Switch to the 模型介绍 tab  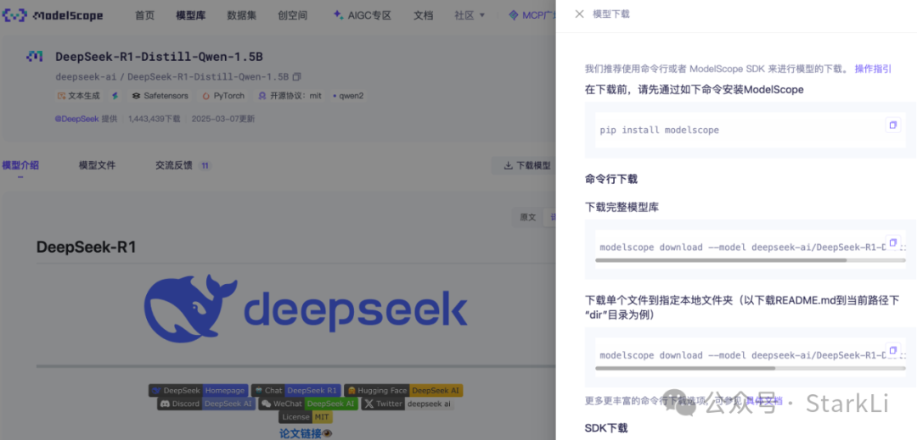pos(20,165)
